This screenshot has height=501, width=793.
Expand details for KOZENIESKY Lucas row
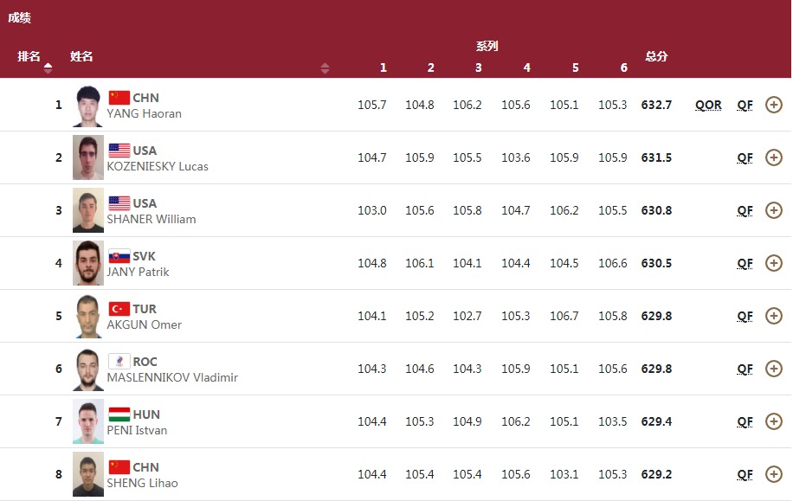coord(774,157)
